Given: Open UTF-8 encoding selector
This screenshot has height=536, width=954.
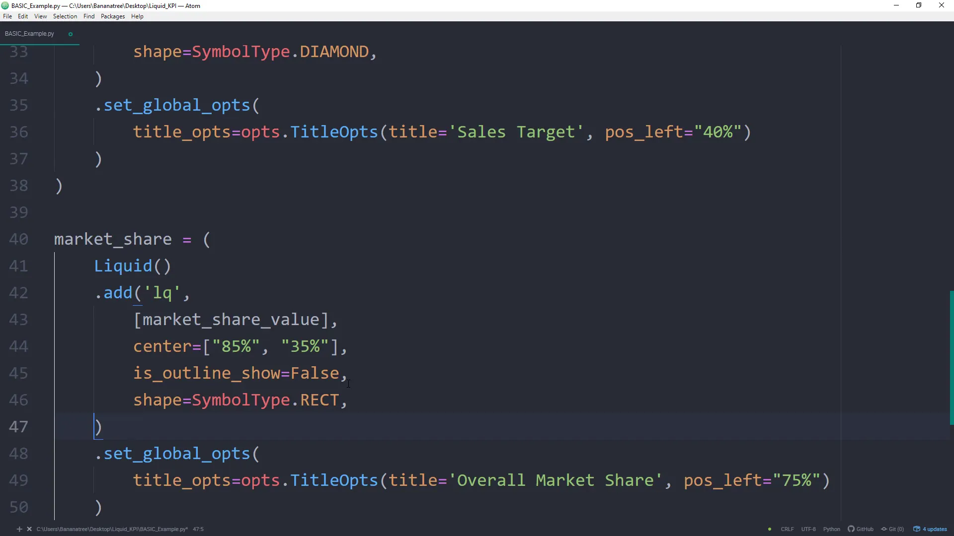Looking at the screenshot, I should point(808,529).
